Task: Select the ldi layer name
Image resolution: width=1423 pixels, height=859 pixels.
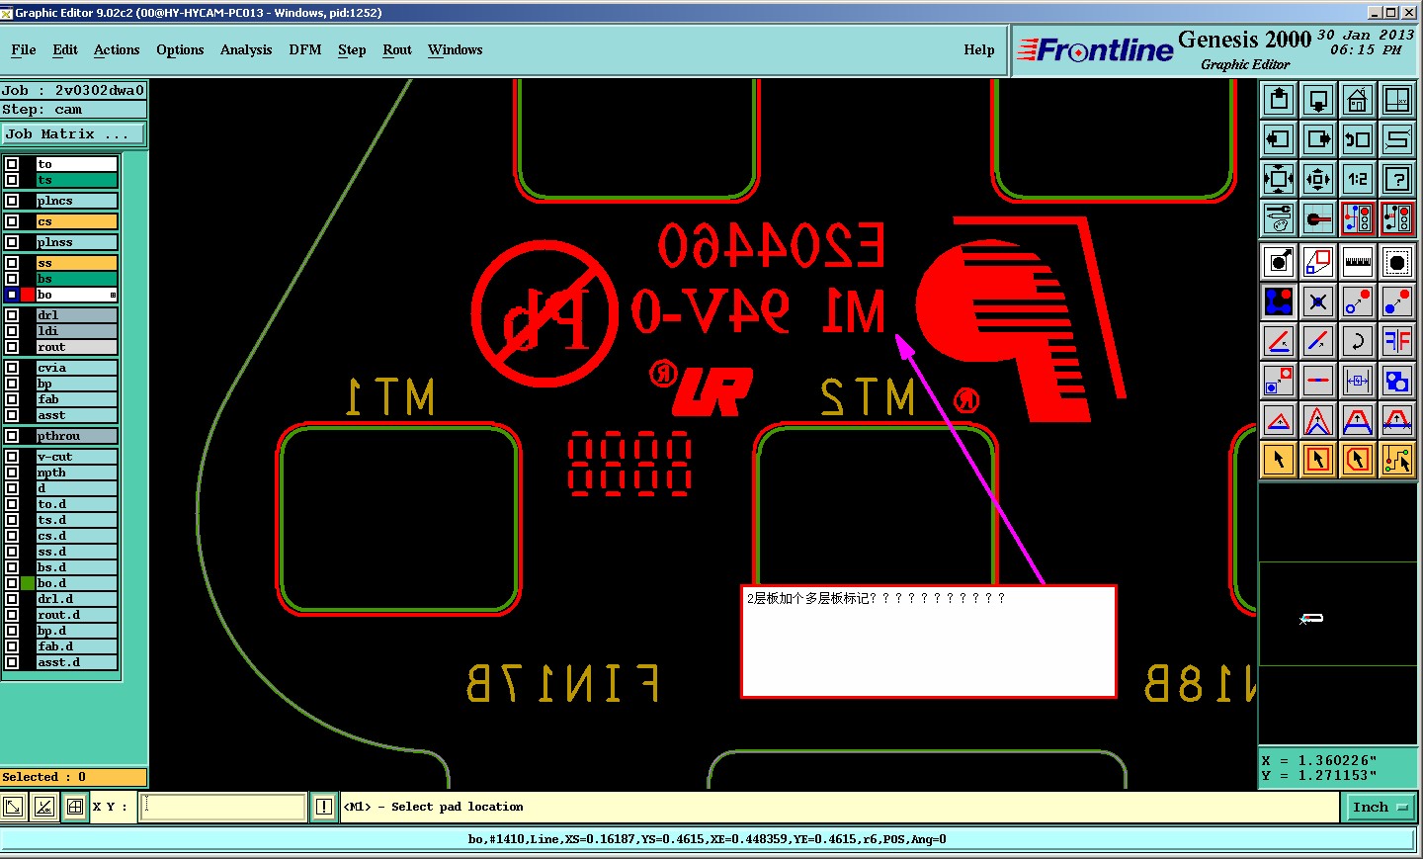Action: click(77, 331)
